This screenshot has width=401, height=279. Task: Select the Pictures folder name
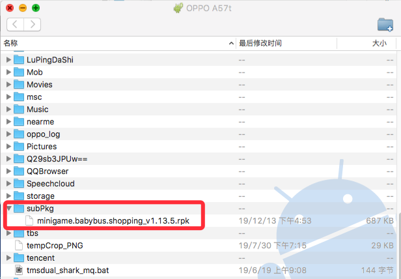[x=42, y=146]
